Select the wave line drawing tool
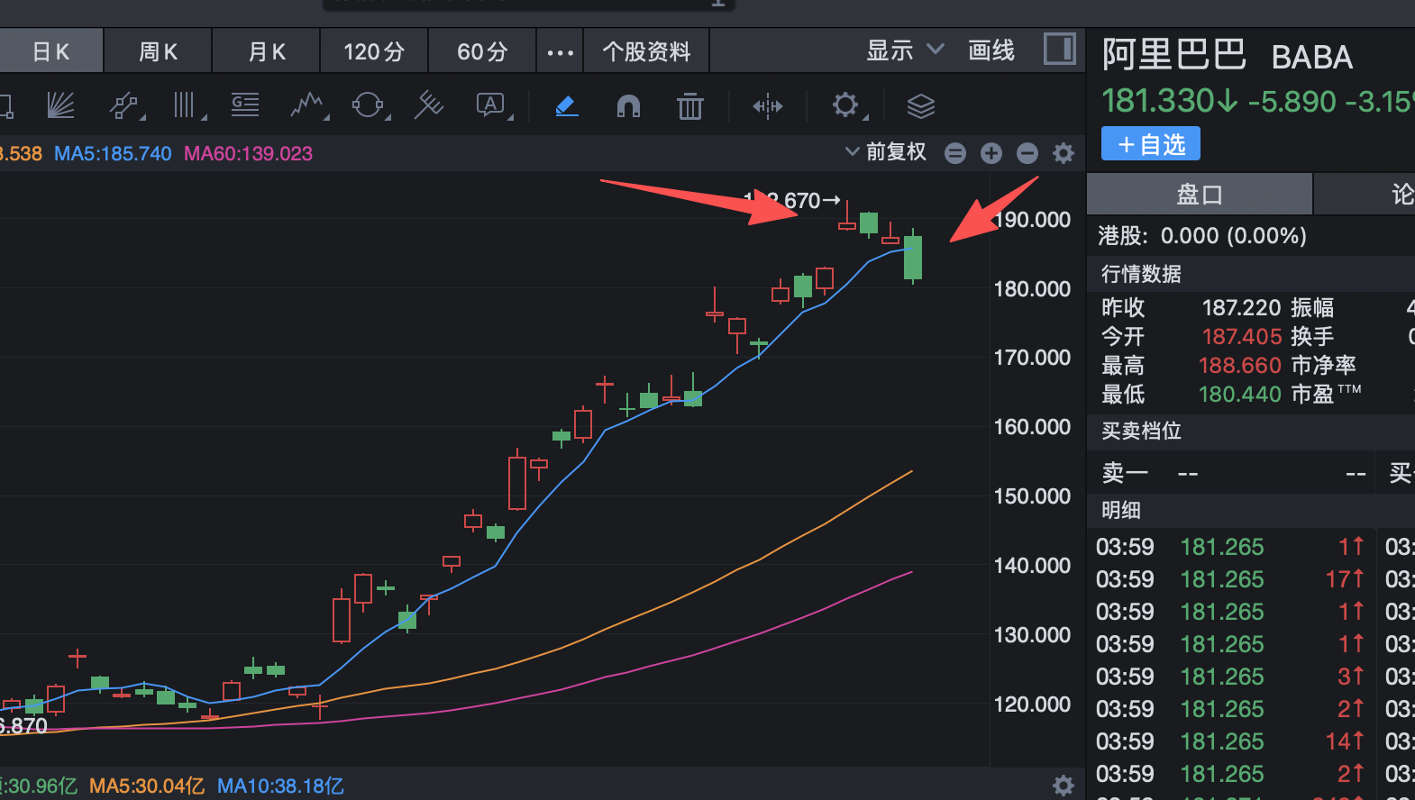The width and height of the screenshot is (1415, 800). pyautogui.click(x=307, y=105)
